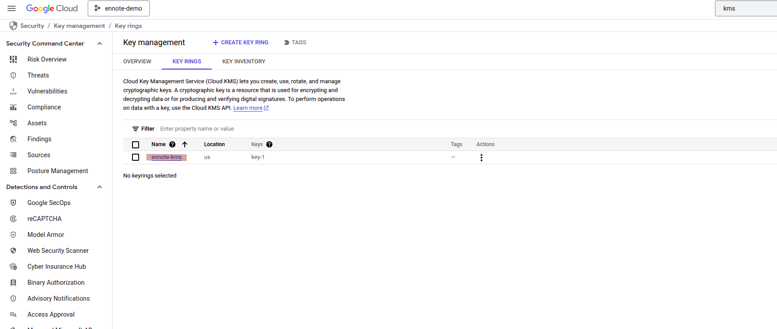Click the reCAPTCHA icon
777x329 pixels.
coord(13,219)
